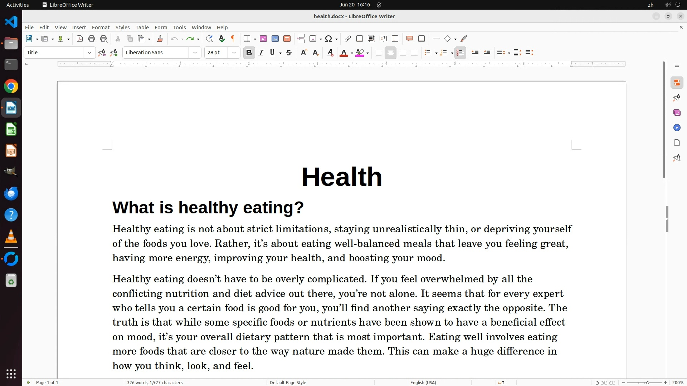
Task: Click the Insert Hyperlink icon
Action: [x=347, y=39]
